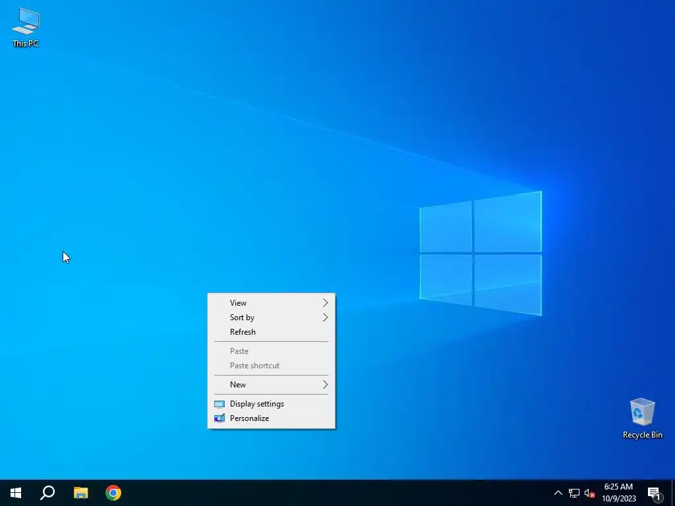This screenshot has width=675, height=506.
Task: Choose Display settings in context menu
Action: click(271, 404)
